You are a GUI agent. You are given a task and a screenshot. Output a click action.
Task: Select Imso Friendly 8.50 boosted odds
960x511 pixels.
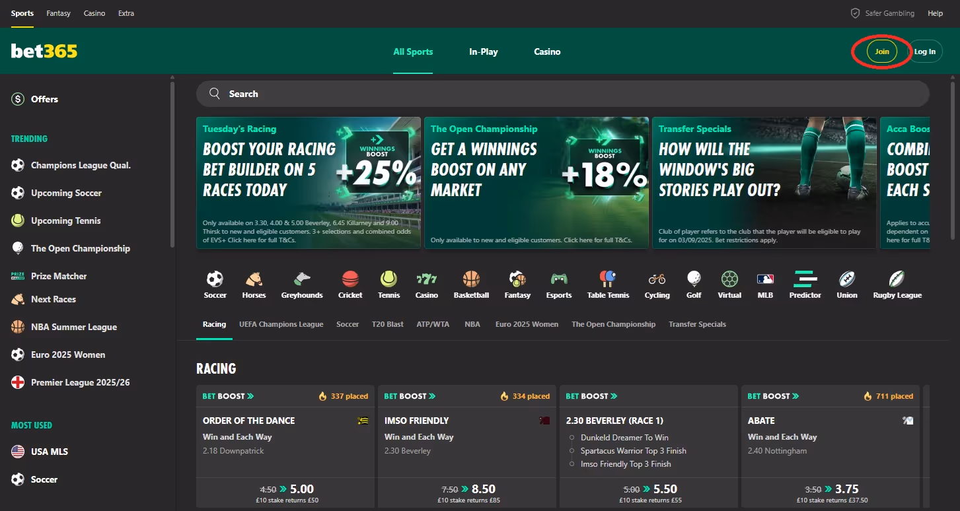(x=467, y=493)
